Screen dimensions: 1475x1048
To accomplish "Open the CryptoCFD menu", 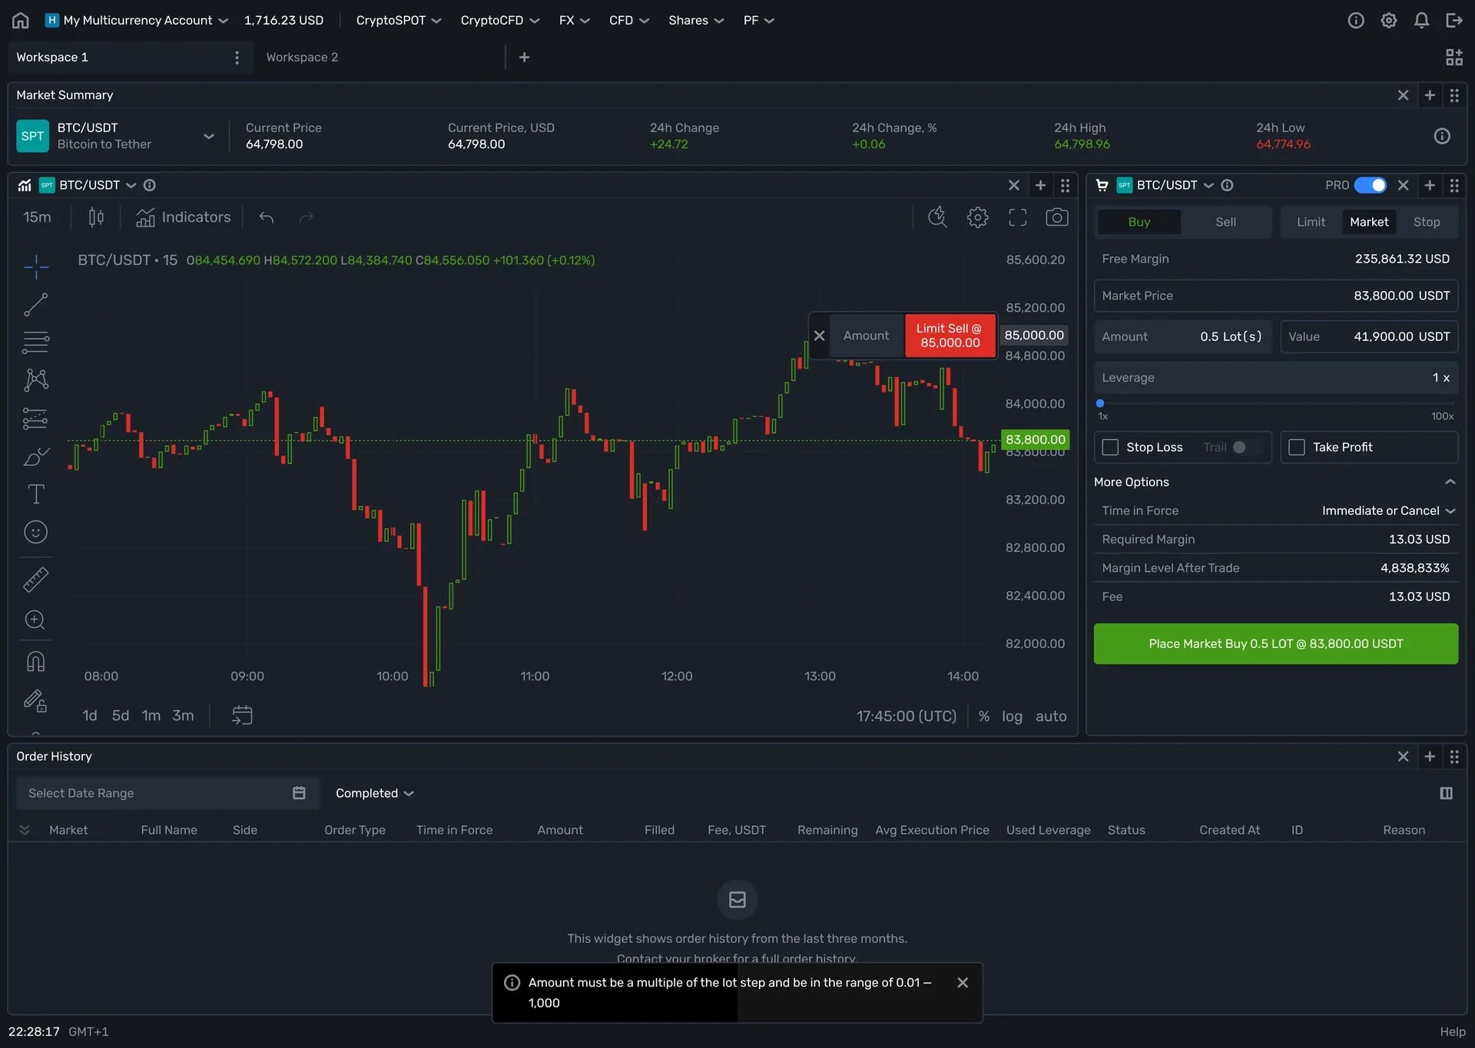I will pyautogui.click(x=499, y=20).
